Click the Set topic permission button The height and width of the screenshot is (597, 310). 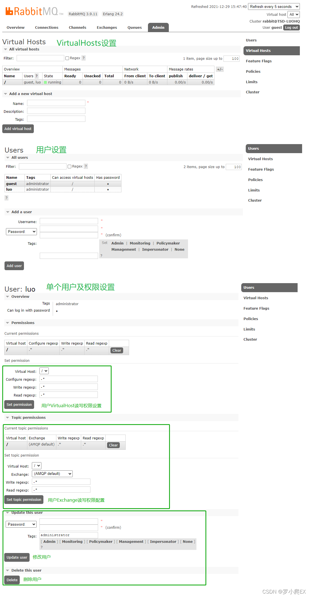coord(24,500)
